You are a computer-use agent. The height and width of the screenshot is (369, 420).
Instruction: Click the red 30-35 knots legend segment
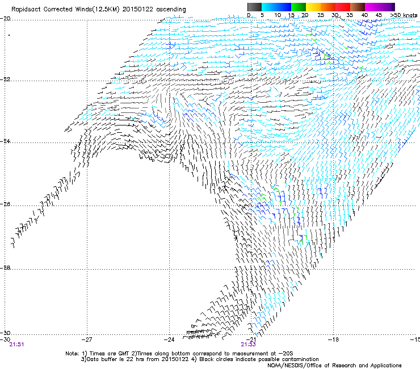343,7
